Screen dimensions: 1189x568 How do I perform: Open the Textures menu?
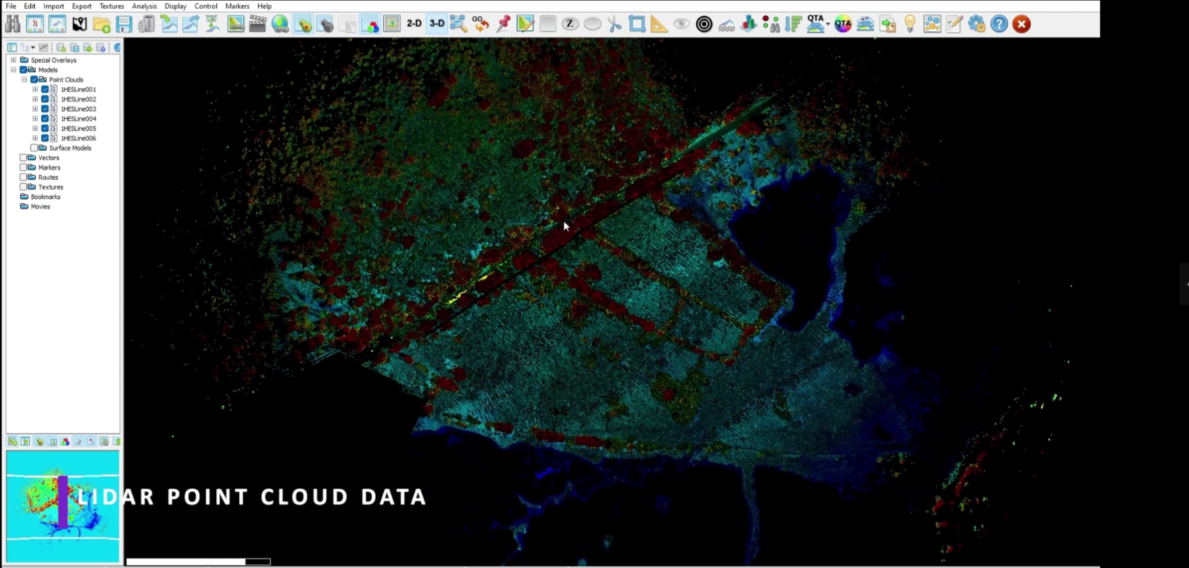[x=112, y=6]
